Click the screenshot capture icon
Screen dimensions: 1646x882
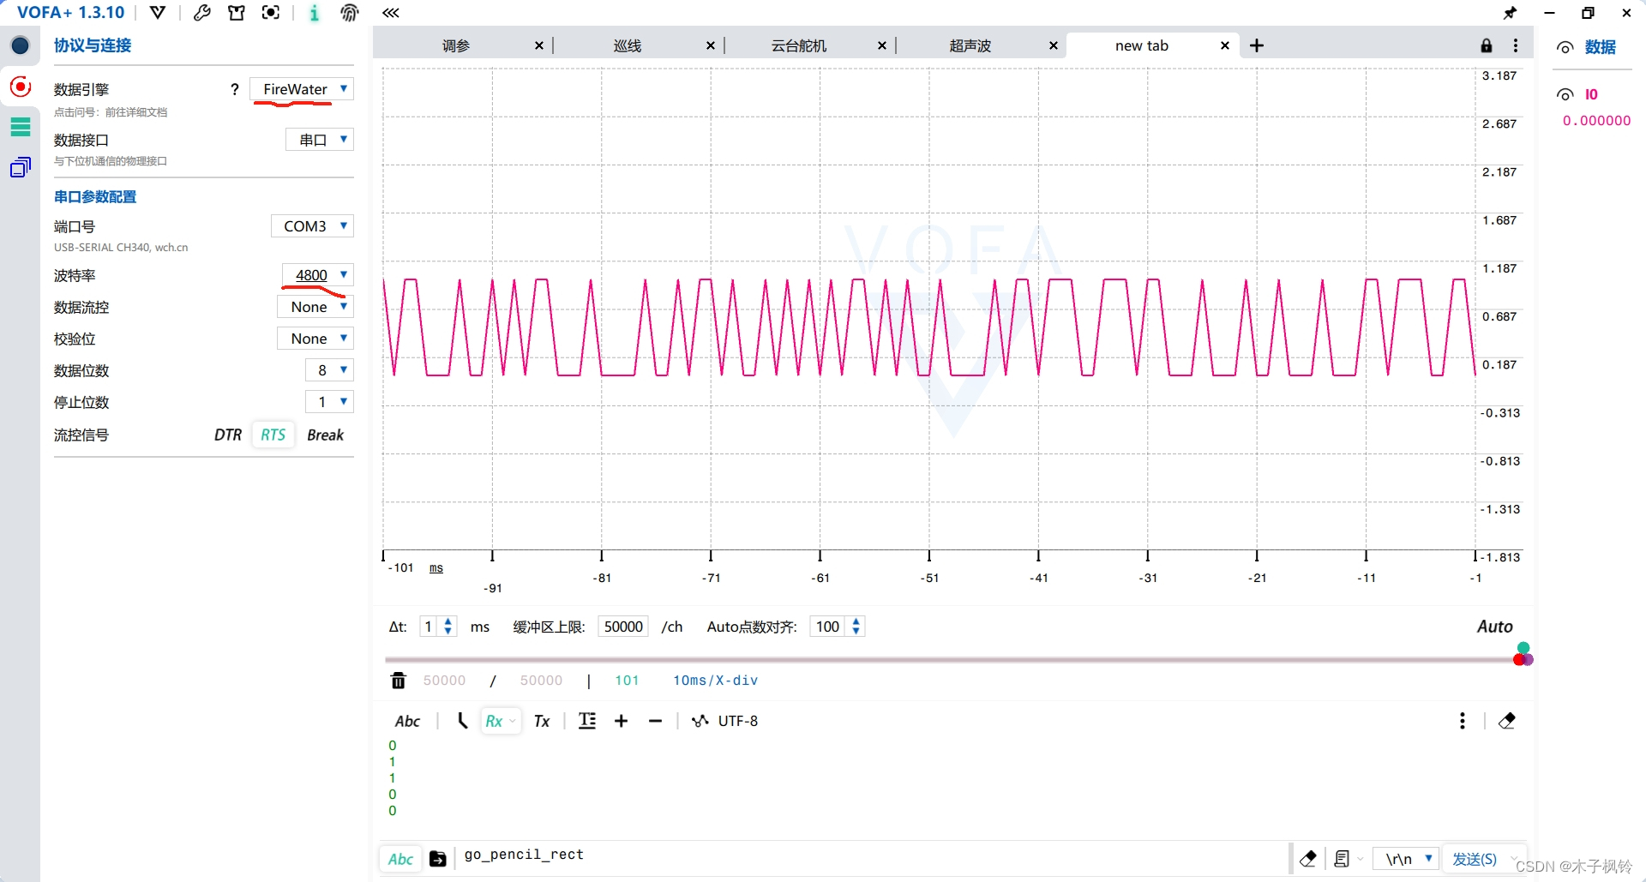coord(271,13)
